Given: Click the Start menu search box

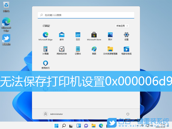Looking at the screenshot, I should (86, 15).
